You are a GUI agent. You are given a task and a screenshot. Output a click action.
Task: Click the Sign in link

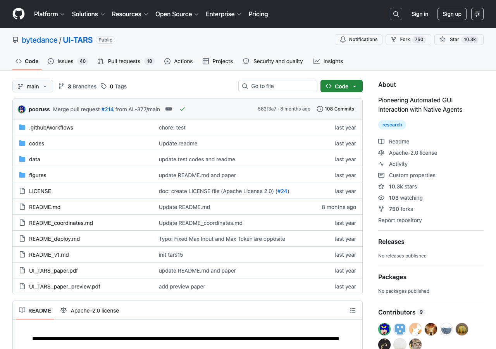click(420, 14)
